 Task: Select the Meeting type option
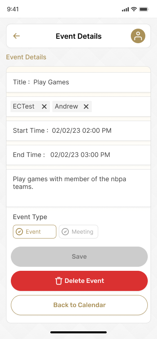[x=78, y=232]
